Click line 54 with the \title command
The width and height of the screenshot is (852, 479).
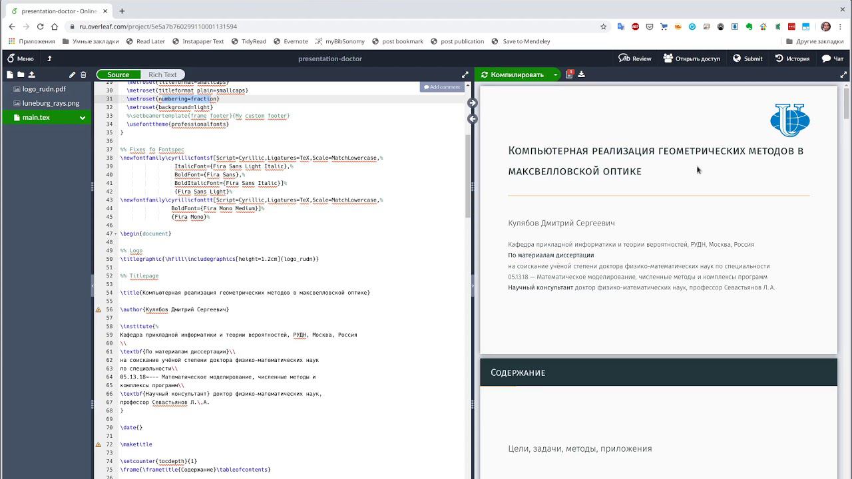click(x=245, y=293)
